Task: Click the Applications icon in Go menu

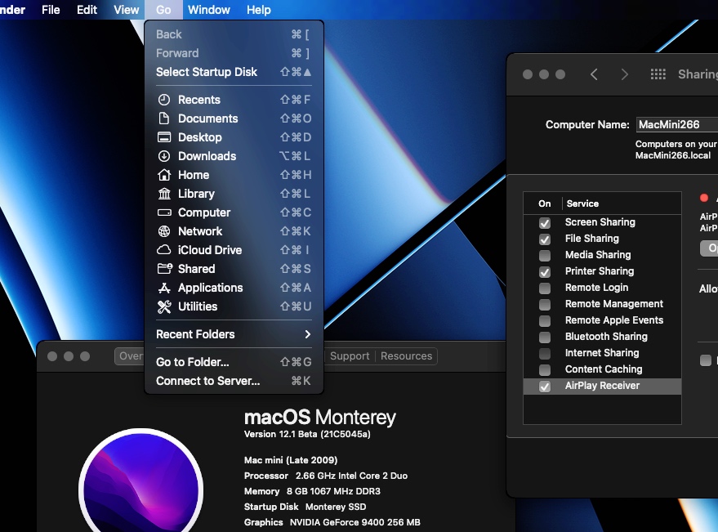Action: click(x=164, y=288)
